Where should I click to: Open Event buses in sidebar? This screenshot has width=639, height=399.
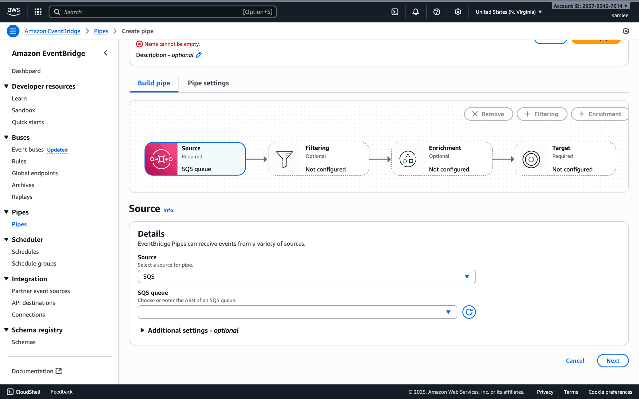pyautogui.click(x=28, y=150)
